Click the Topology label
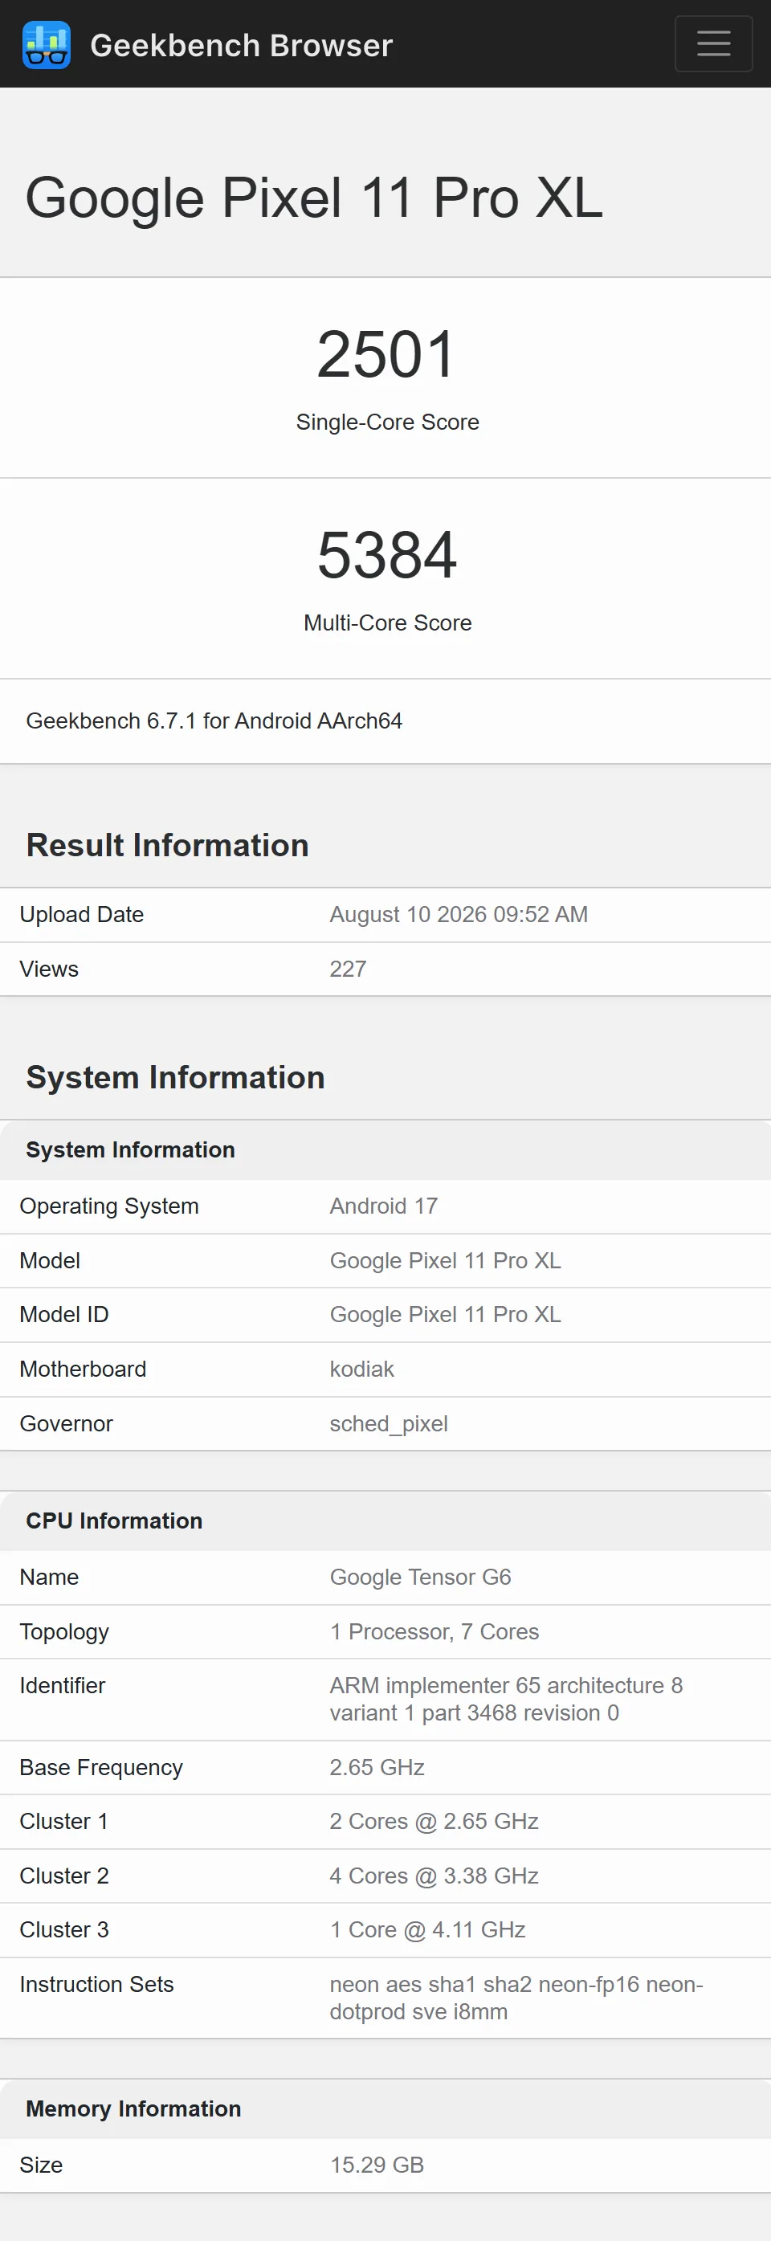Viewport: 771px width, 2241px height. pos(64,1632)
